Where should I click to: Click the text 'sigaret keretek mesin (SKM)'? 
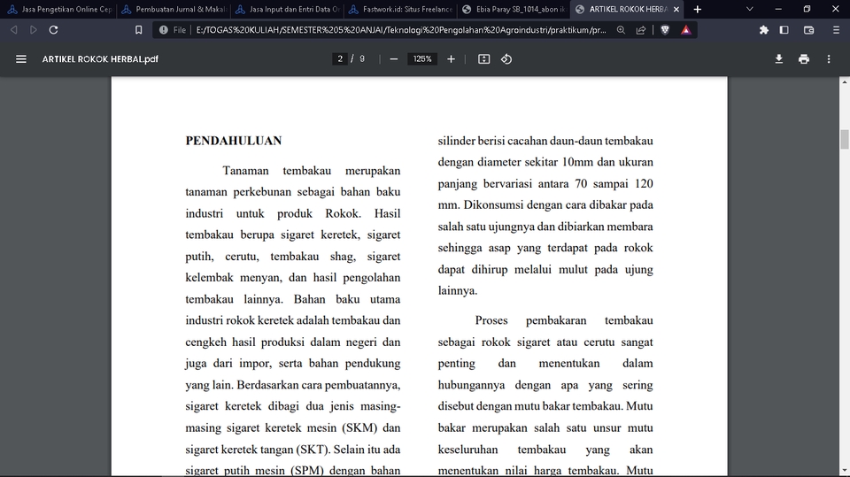(x=302, y=427)
